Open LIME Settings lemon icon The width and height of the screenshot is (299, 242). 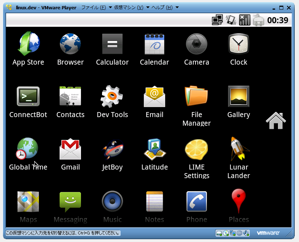tap(197, 149)
